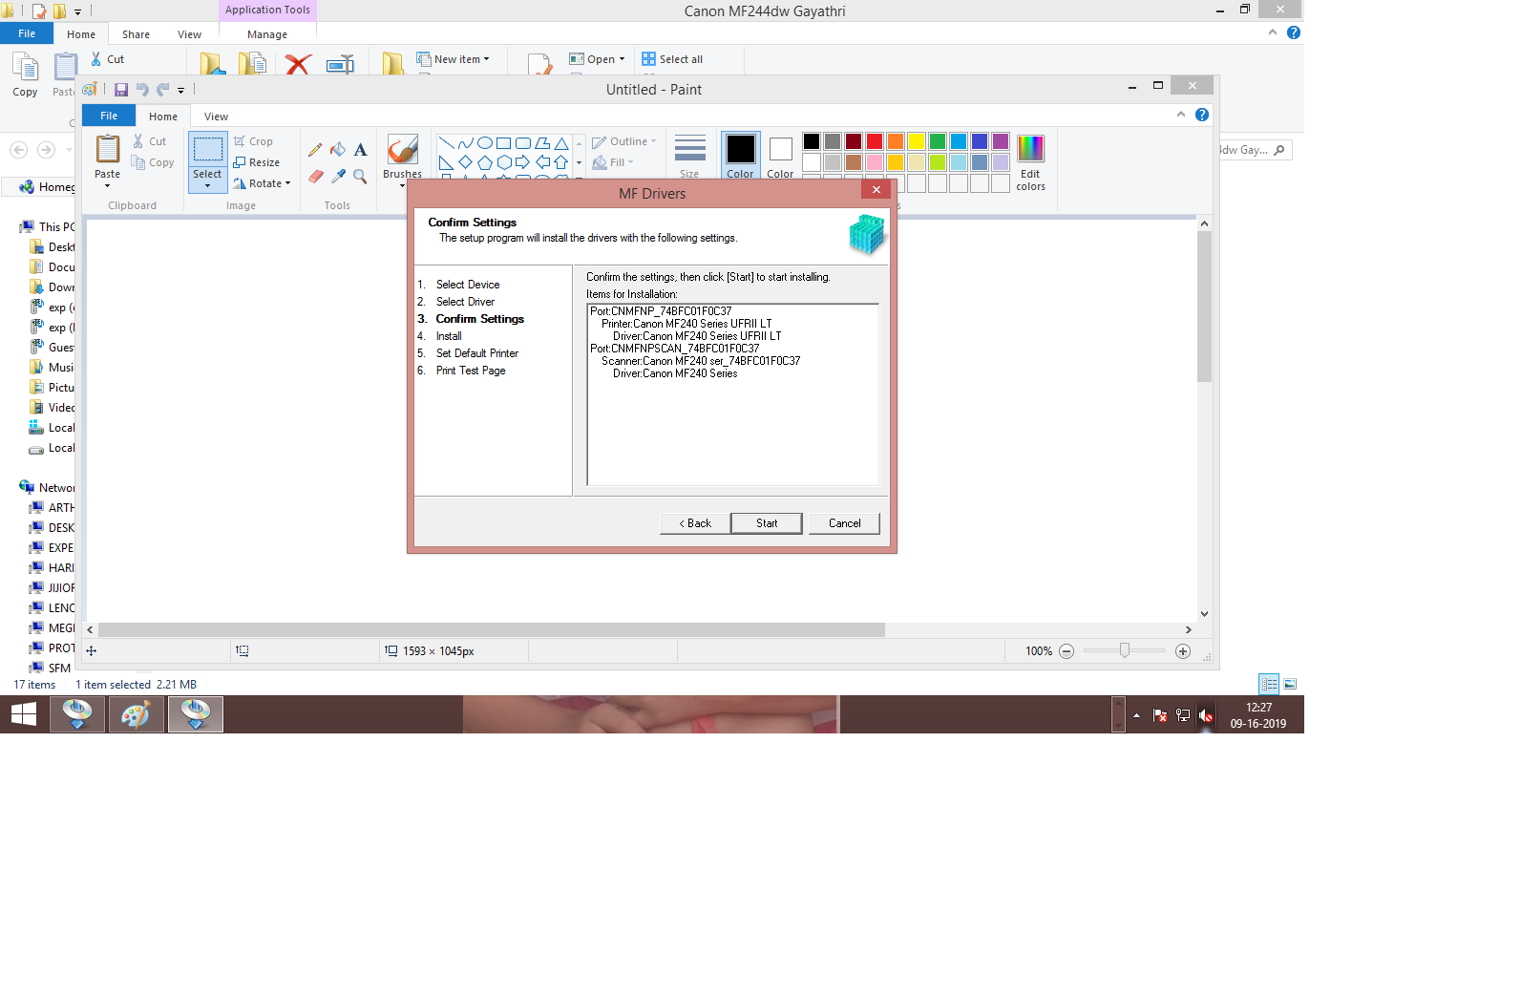Select the Text tool in Paint

pyautogui.click(x=360, y=150)
